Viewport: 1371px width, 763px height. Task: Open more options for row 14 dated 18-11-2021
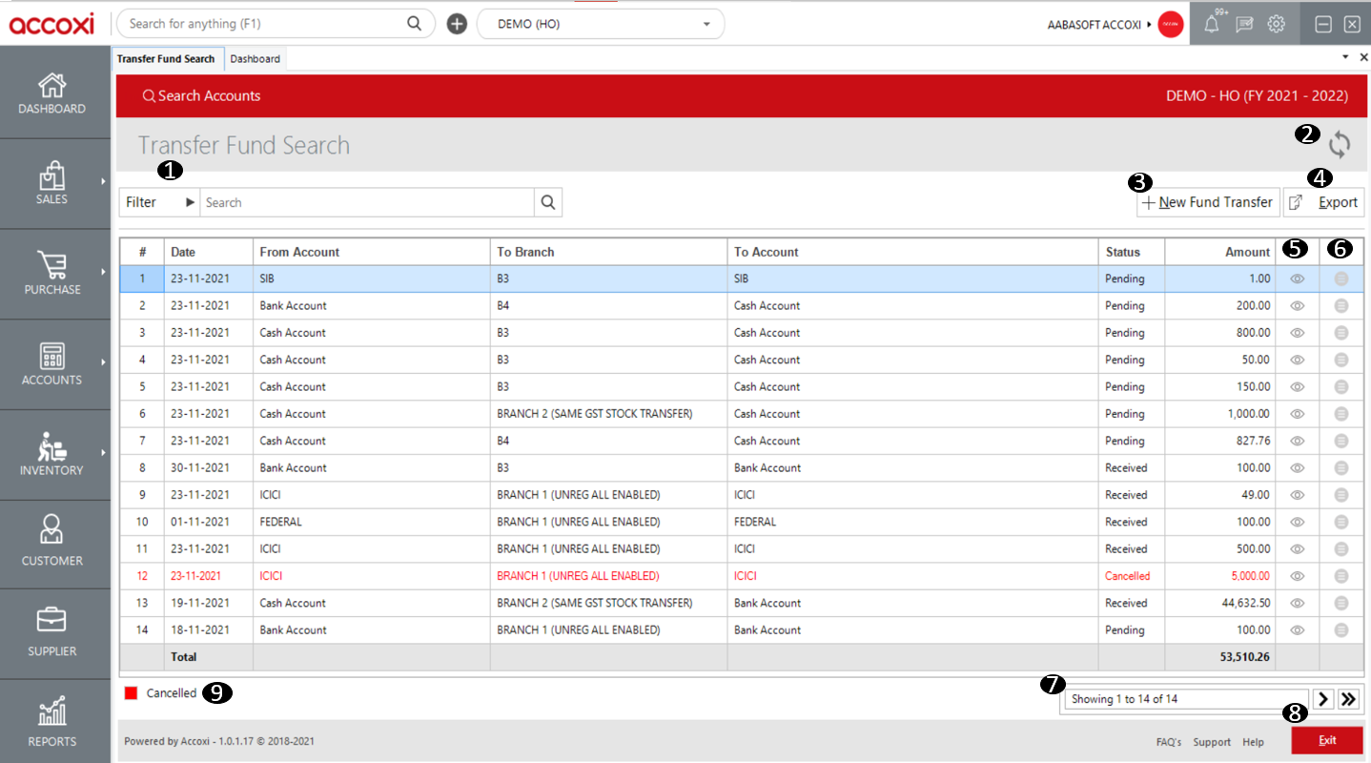pos(1341,630)
